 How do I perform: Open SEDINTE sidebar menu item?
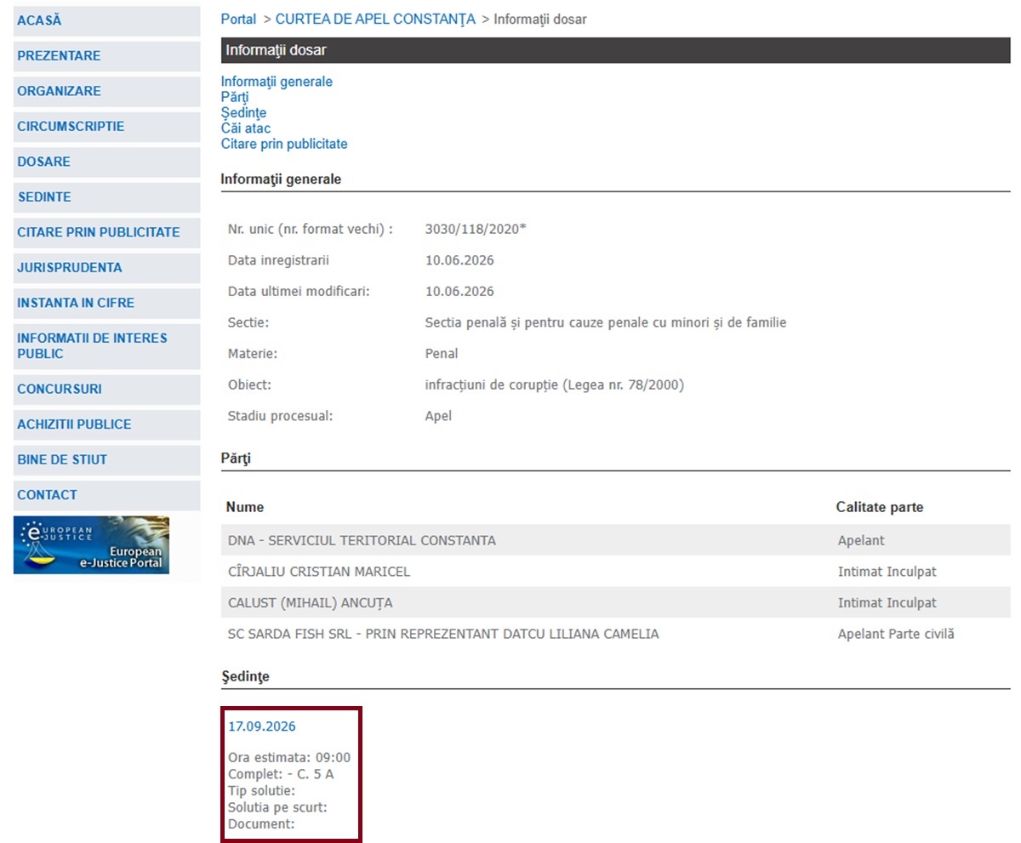tap(106, 197)
